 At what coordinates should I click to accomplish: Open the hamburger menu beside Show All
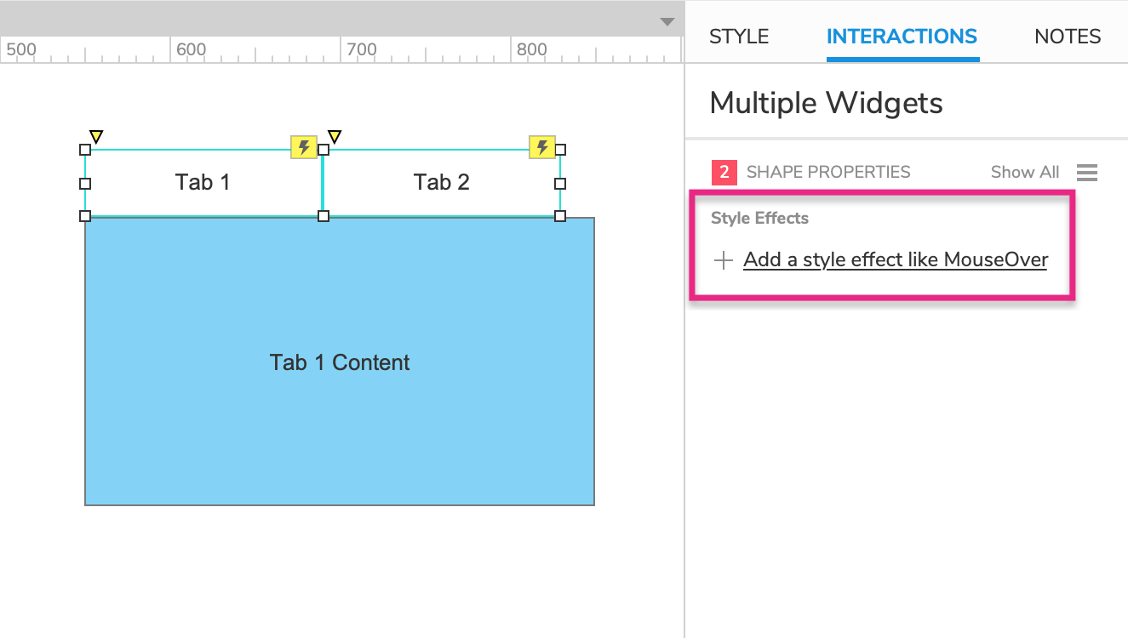coord(1087,173)
